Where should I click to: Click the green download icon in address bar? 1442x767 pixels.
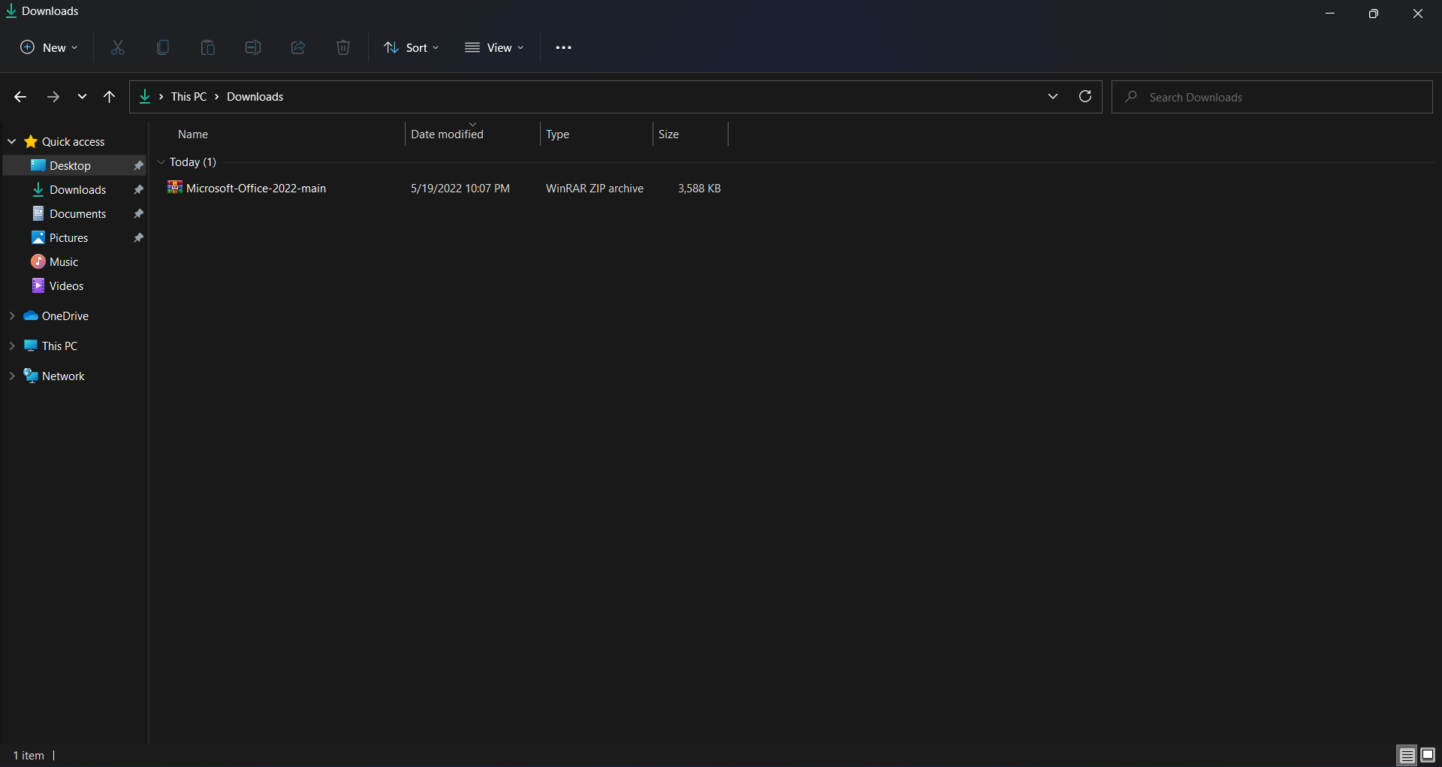[145, 96]
